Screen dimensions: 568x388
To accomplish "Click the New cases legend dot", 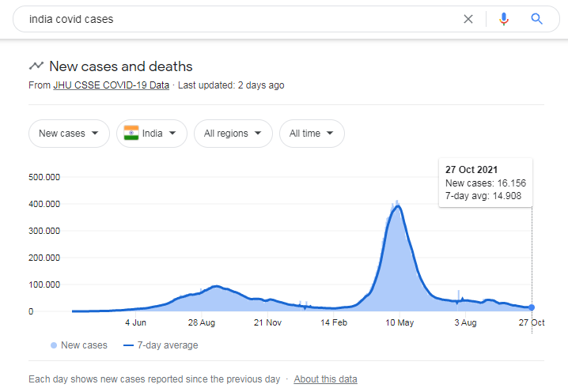I will [53, 345].
